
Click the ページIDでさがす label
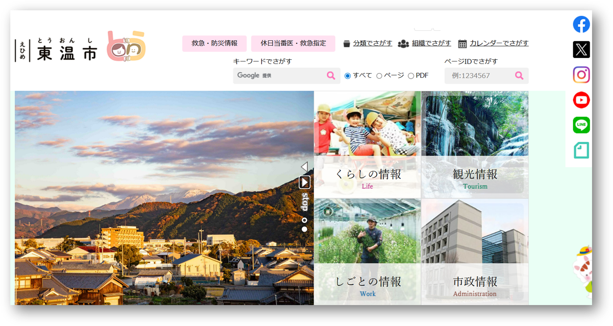pos(471,61)
